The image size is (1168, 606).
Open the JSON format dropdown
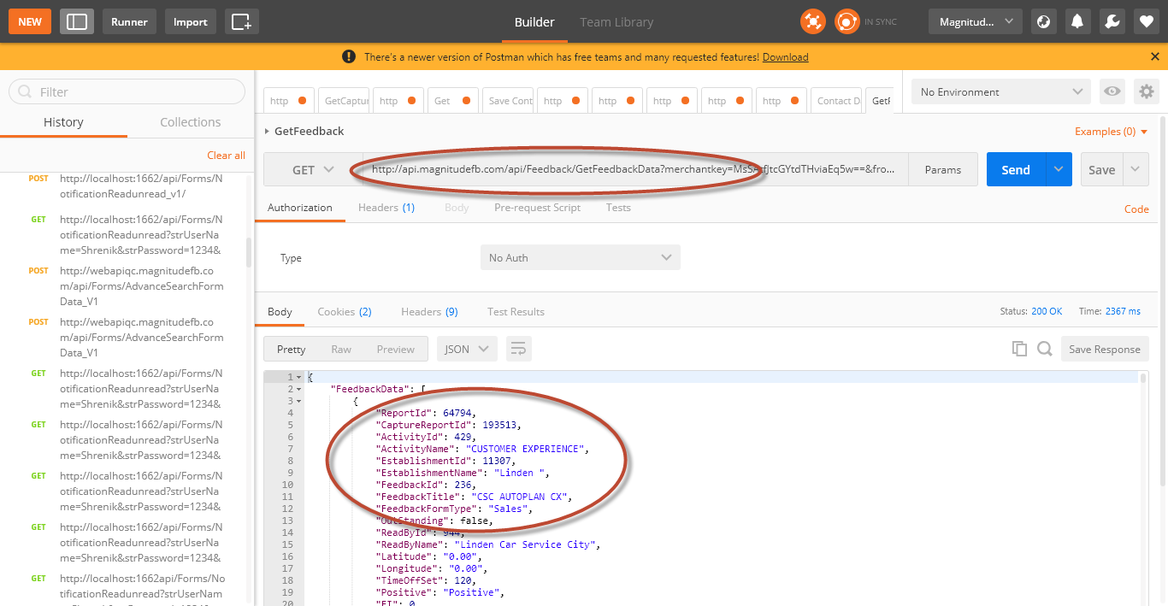pos(467,349)
